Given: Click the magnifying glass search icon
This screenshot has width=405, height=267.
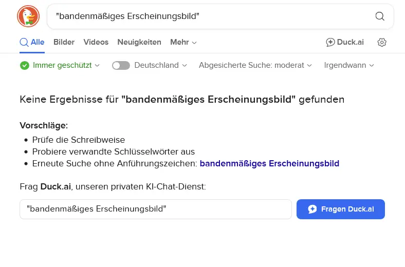Looking at the screenshot, I should [380, 16].
